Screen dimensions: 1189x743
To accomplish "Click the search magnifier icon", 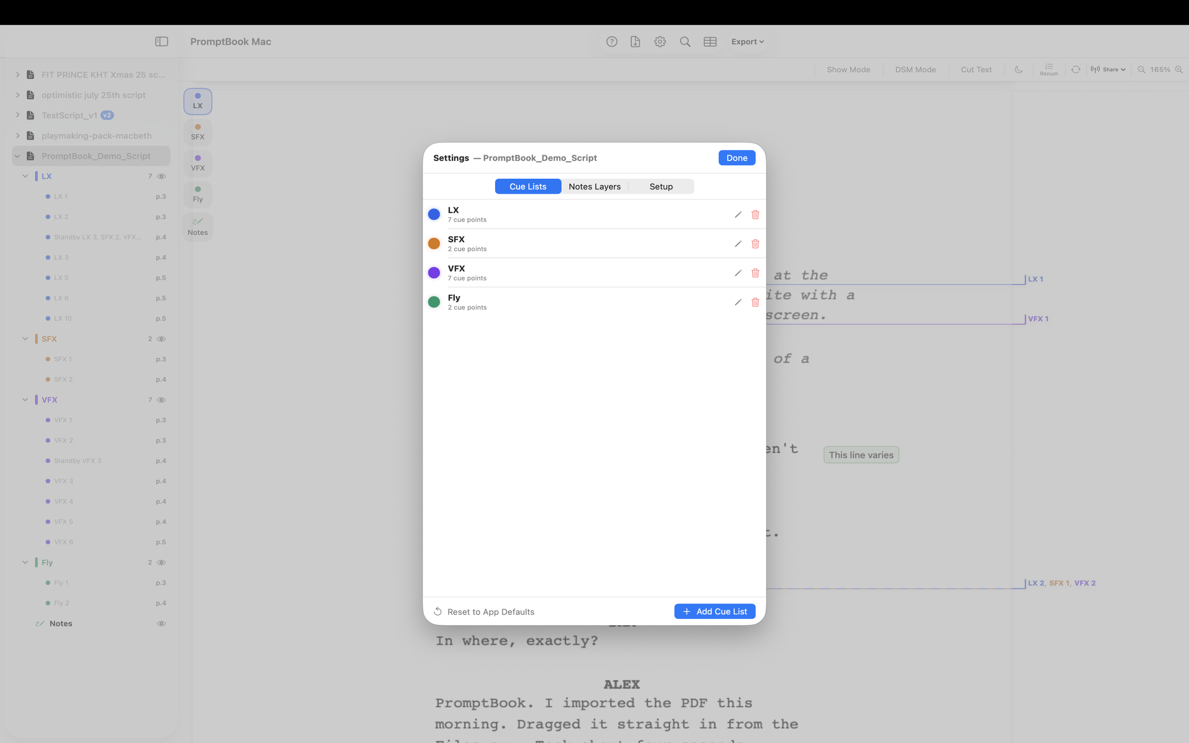I will pyautogui.click(x=685, y=42).
